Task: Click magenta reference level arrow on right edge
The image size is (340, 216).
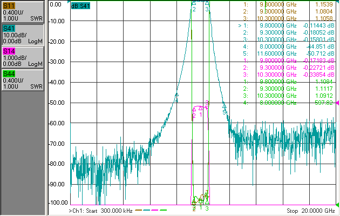Action: coord(337,103)
